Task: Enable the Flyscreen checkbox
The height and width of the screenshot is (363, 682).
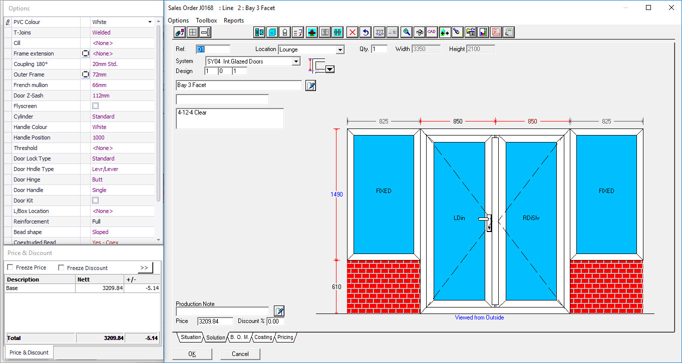Action: click(96, 106)
